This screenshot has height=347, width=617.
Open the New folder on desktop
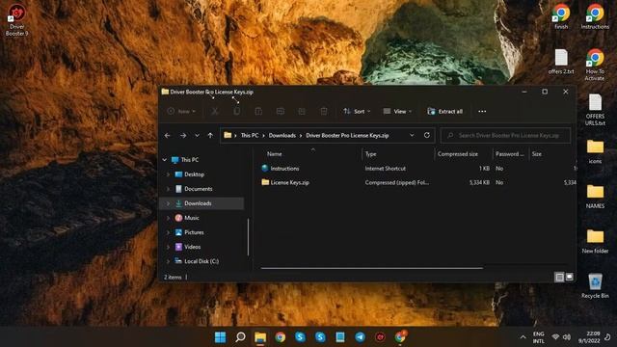[x=595, y=242]
